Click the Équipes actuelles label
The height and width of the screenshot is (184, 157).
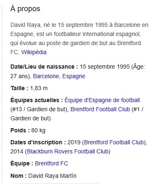37,100
